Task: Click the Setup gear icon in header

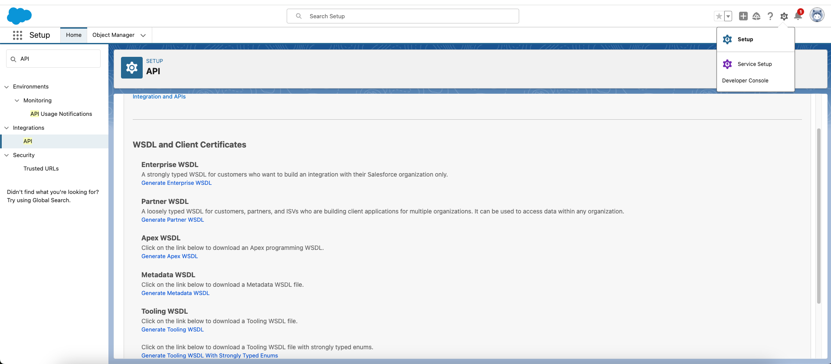Action: coord(784,16)
